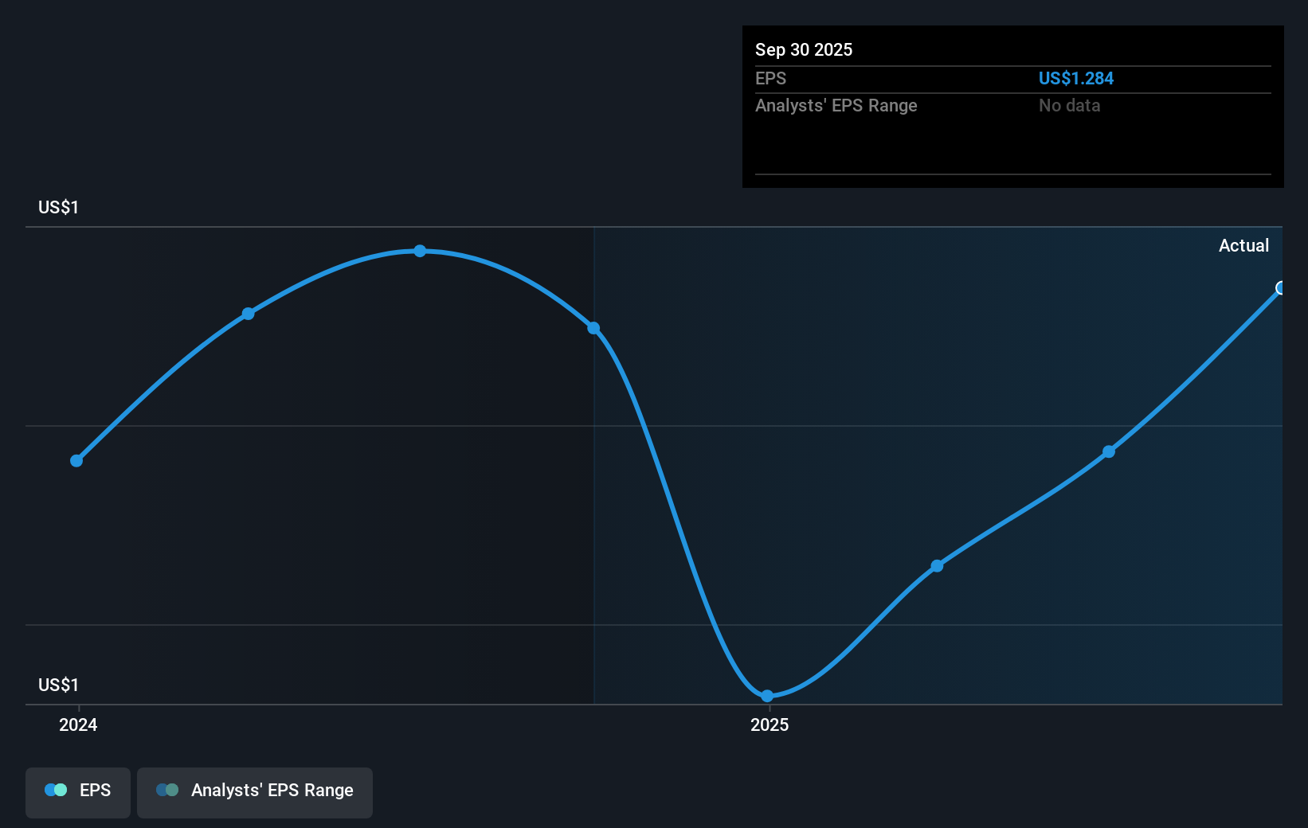Click the Analysts' EPS Range row label in tooltip

pyautogui.click(x=836, y=105)
